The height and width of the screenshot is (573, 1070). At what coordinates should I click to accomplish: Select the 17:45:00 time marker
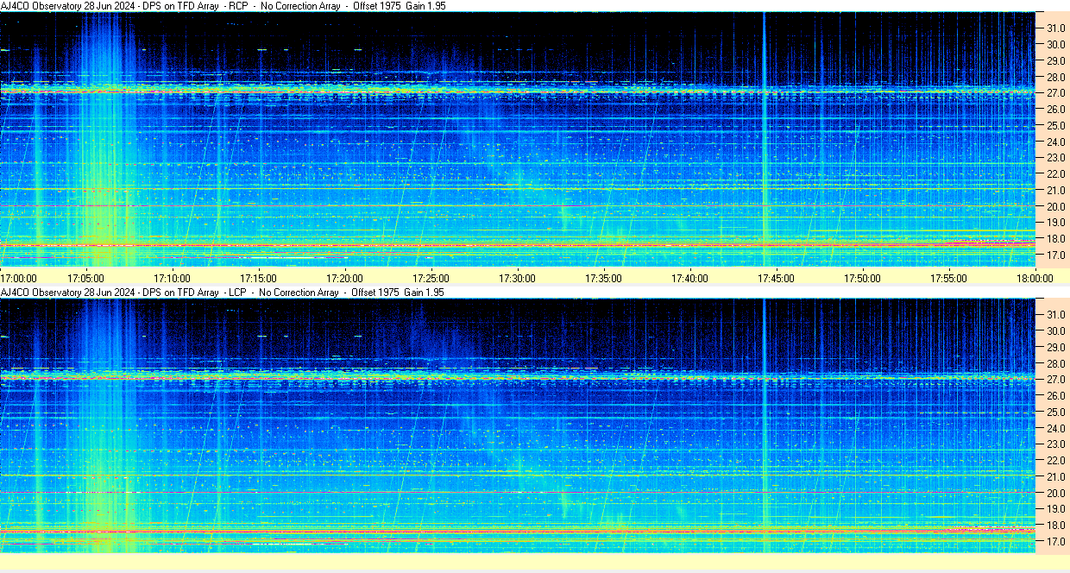776,278
